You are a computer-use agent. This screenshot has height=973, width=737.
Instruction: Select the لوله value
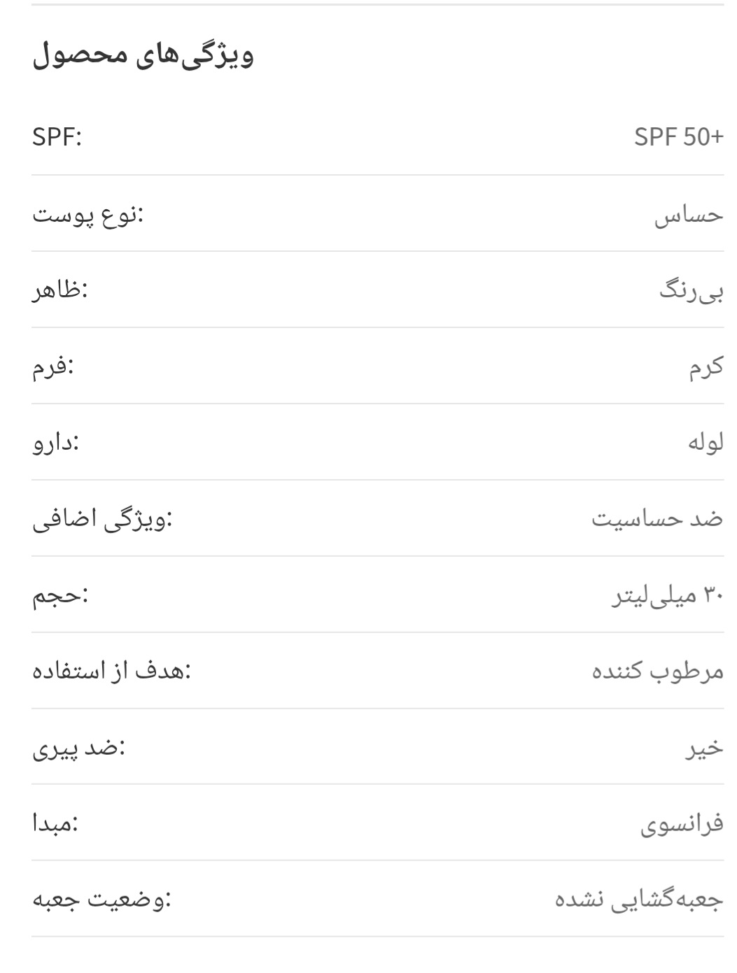(x=706, y=443)
